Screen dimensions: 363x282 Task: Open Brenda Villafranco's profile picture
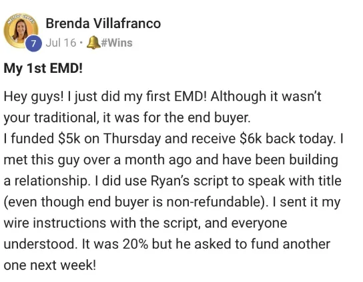click(21, 30)
